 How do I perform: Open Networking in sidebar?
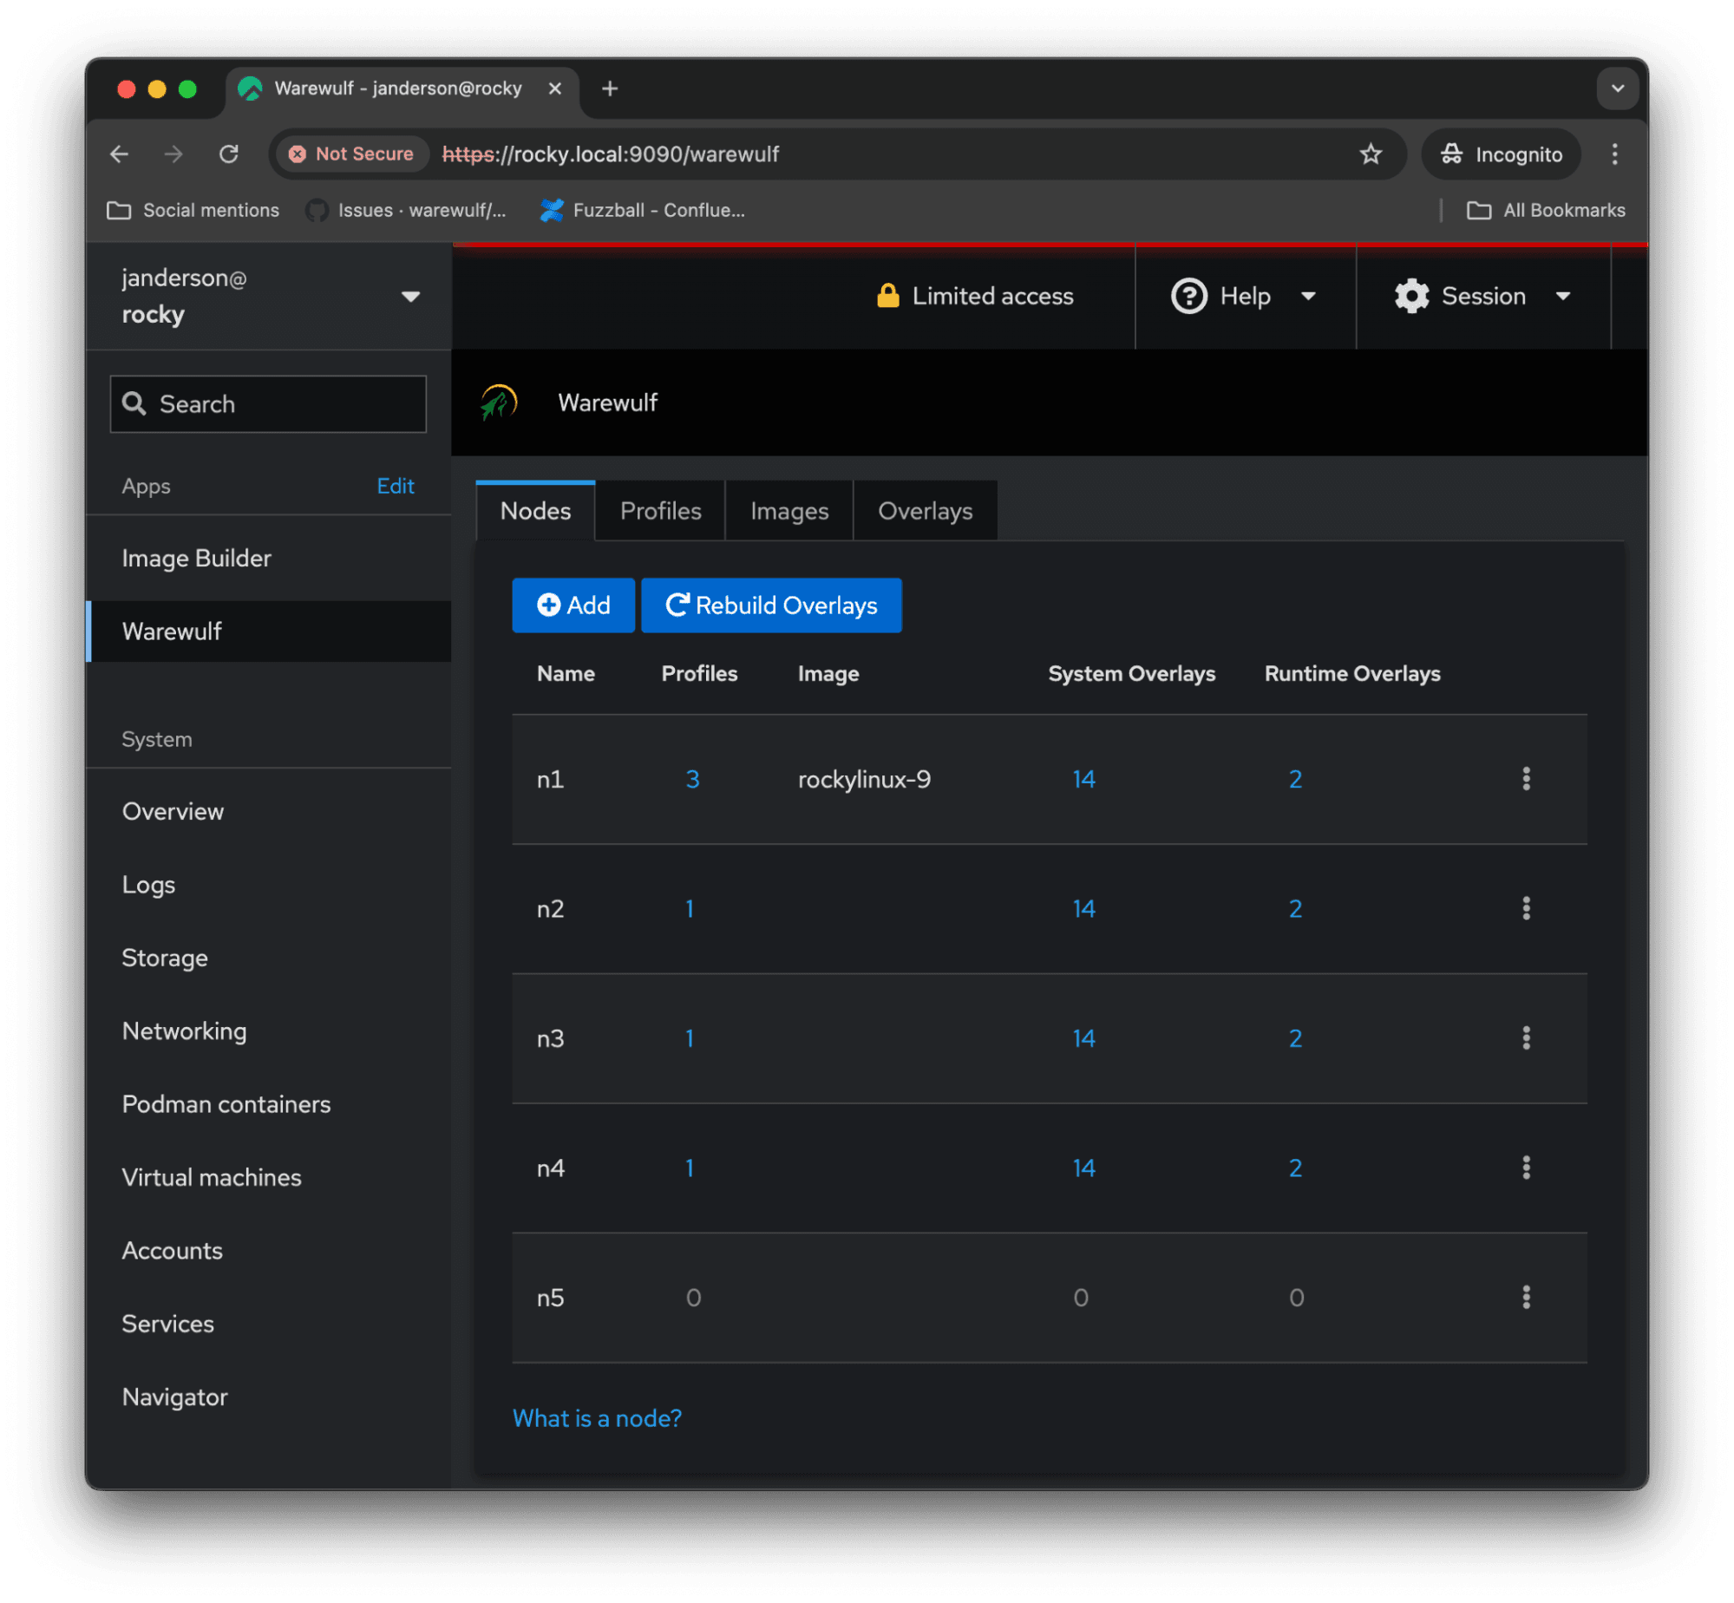269,1031
